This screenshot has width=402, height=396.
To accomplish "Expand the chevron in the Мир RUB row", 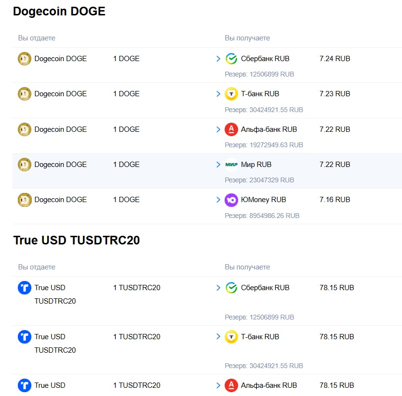I will tap(218, 164).
